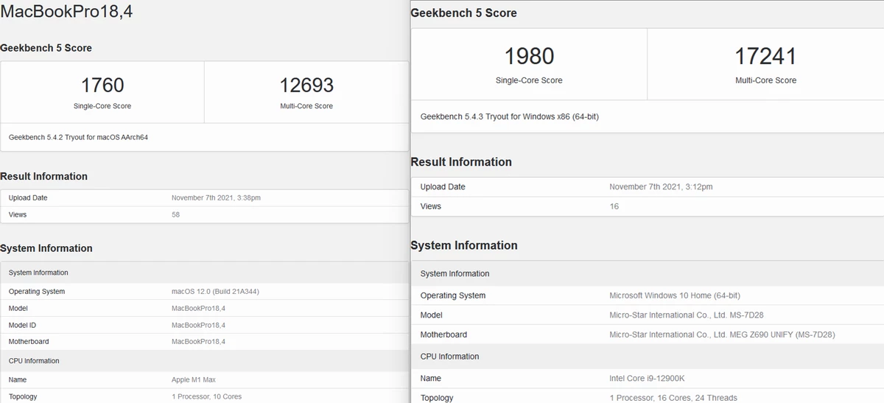Click Upload Date label in the Intel result

tap(443, 187)
